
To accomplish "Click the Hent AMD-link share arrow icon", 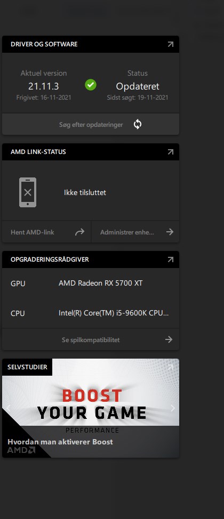I will point(79,232).
